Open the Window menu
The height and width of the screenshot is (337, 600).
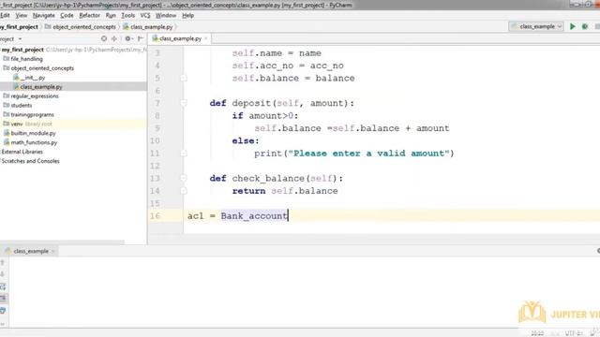tap(166, 15)
